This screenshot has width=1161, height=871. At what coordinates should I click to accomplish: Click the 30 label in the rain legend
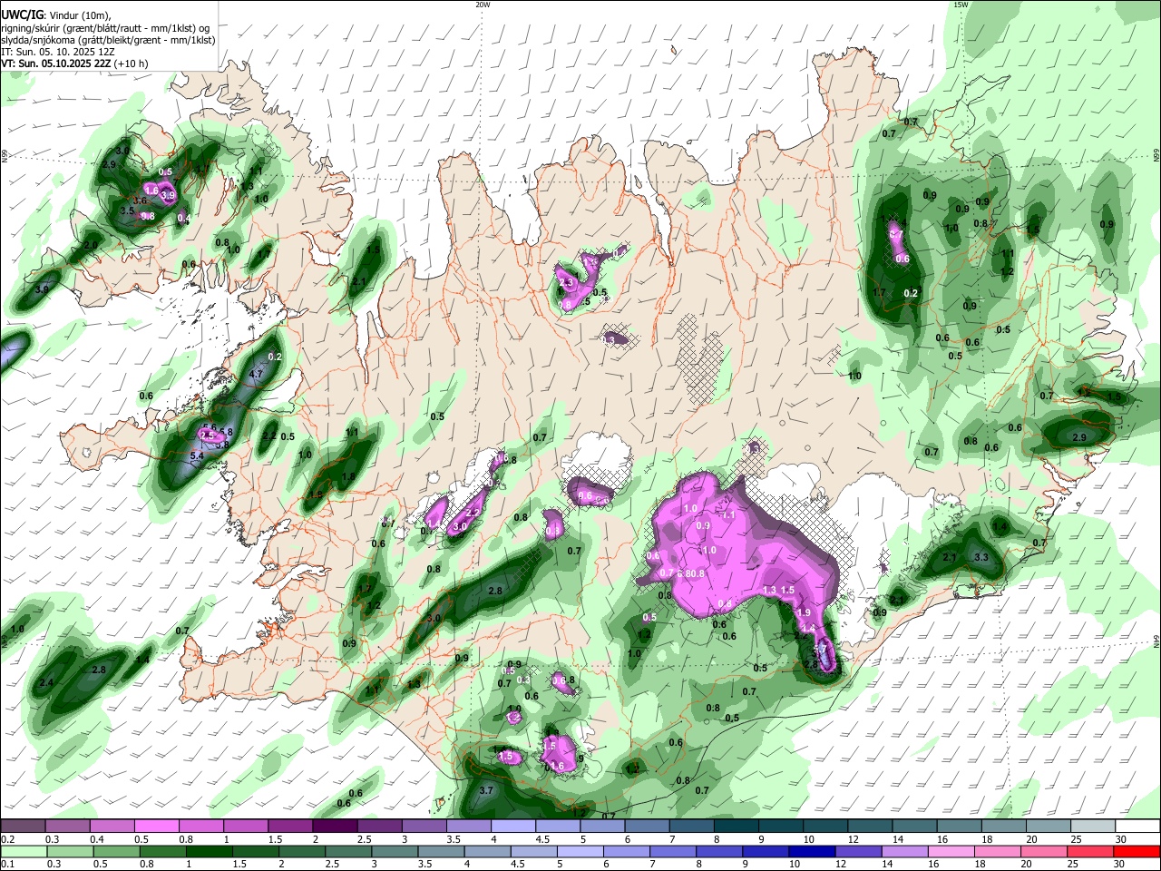click(x=1121, y=864)
